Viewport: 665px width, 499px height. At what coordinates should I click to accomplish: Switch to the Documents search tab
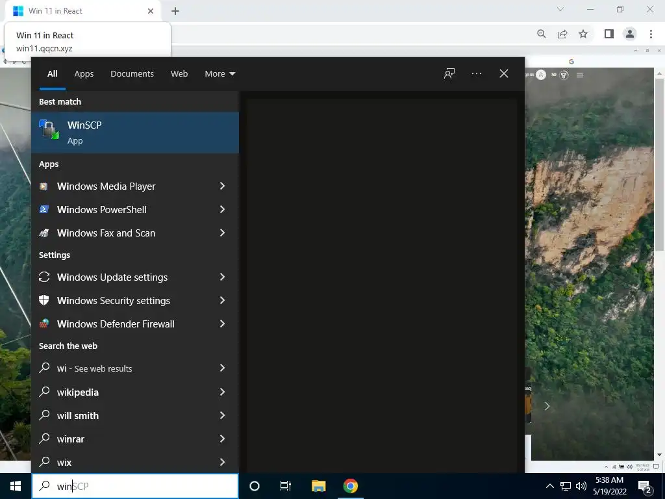point(132,73)
